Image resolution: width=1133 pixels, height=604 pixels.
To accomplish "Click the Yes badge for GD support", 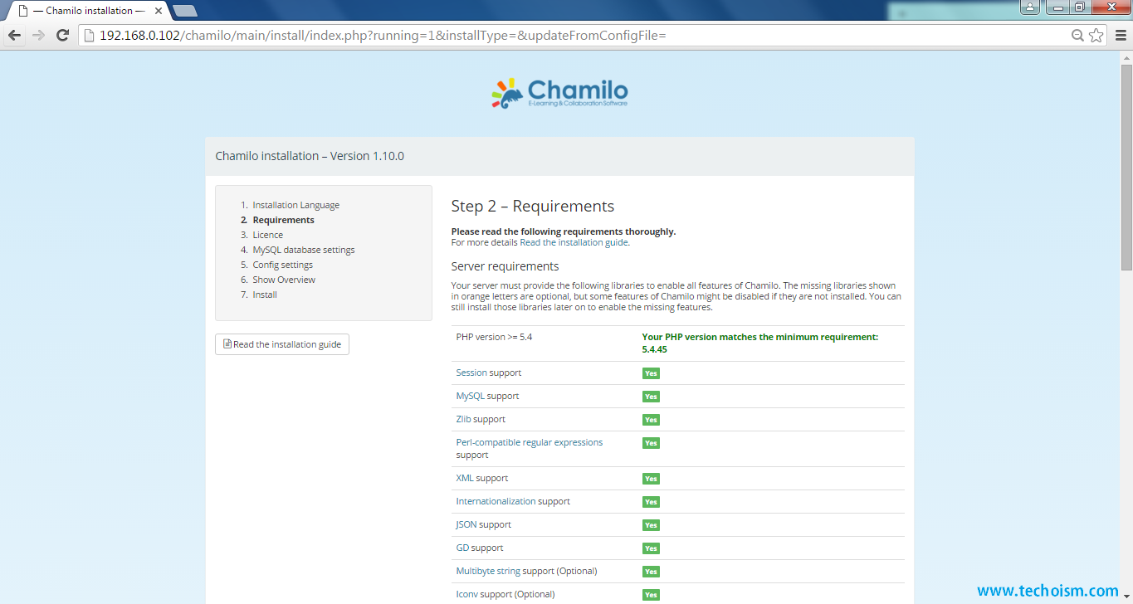I will point(651,548).
